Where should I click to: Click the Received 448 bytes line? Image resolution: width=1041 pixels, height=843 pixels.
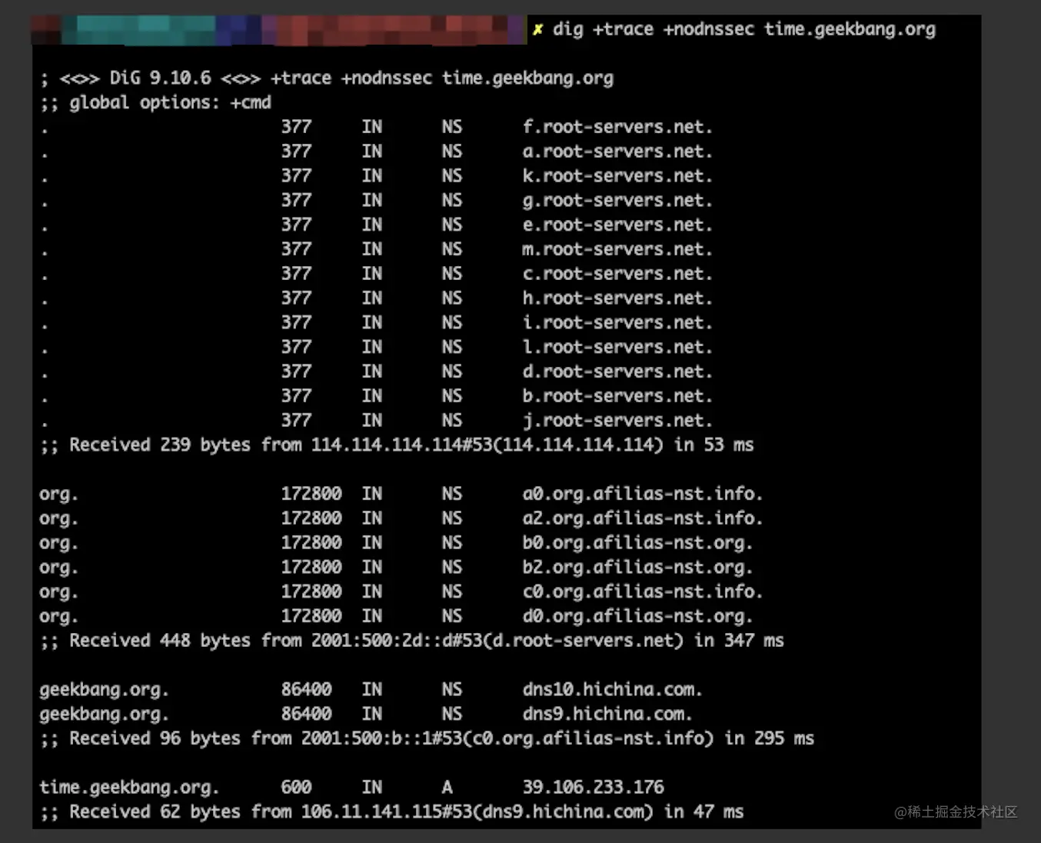(x=412, y=641)
